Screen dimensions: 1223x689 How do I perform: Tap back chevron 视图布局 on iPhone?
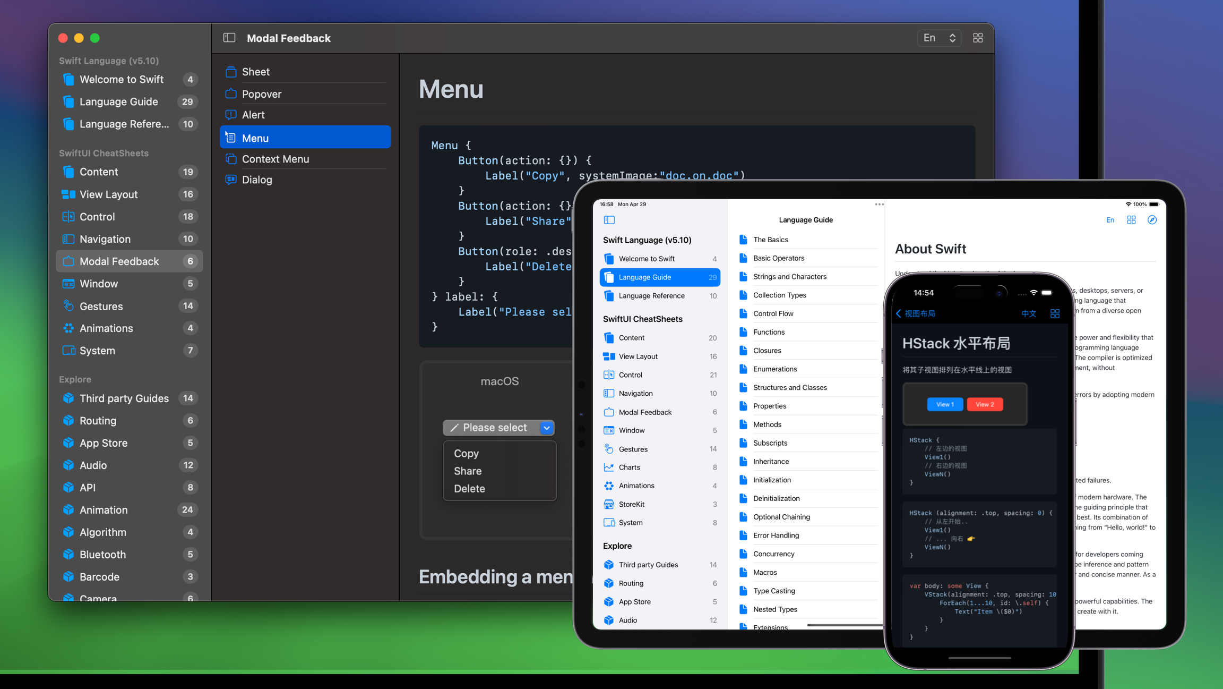point(916,313)
